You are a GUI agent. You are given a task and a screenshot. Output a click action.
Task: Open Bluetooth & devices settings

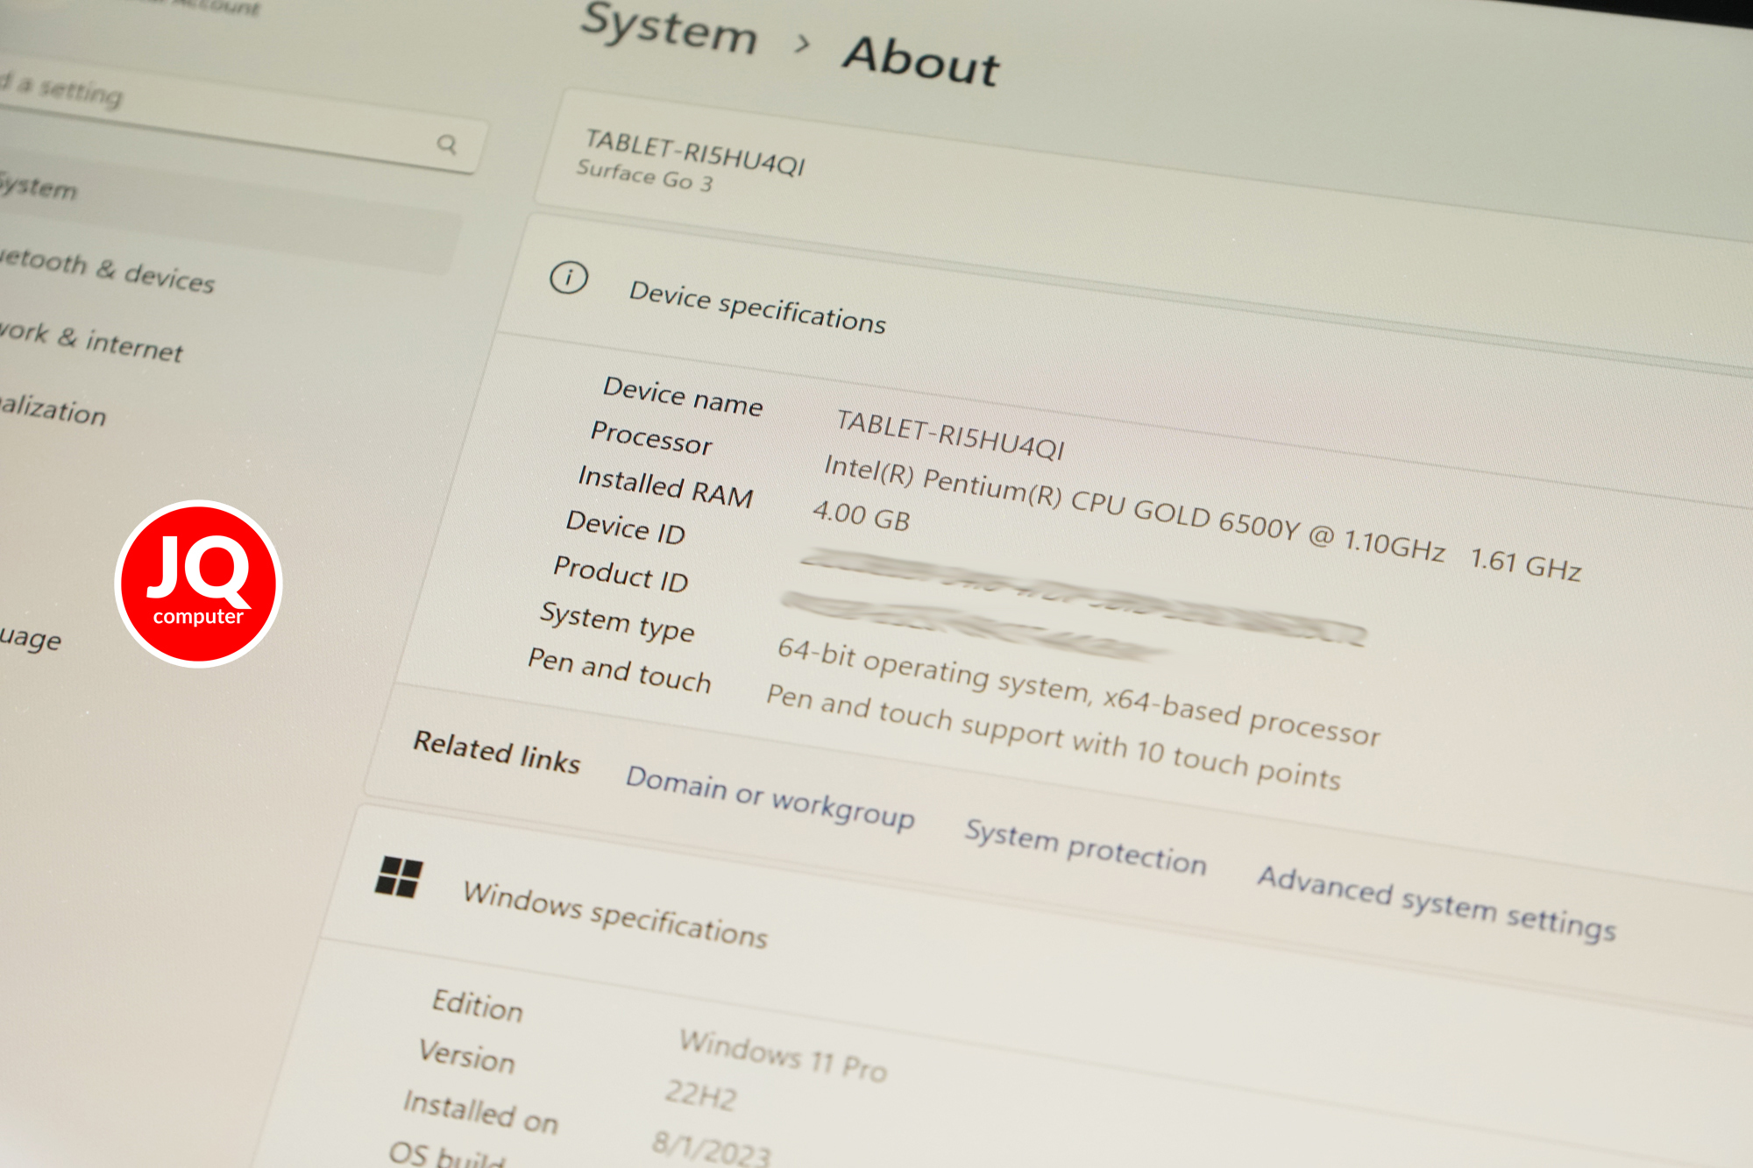click(107, 271)
